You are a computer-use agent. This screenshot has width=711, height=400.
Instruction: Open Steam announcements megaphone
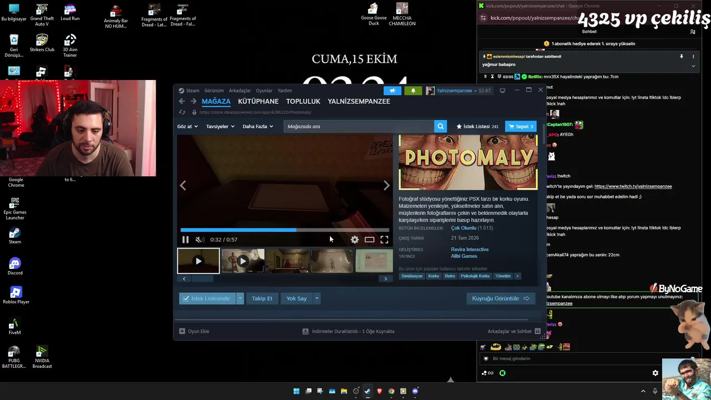click(x=392, y=91)
